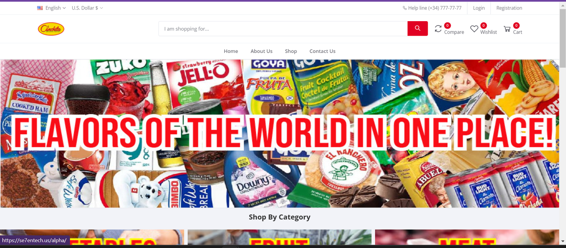Focus the 'I am shopping for...' search field
566x248 pixels.
(x=283, y=29)
